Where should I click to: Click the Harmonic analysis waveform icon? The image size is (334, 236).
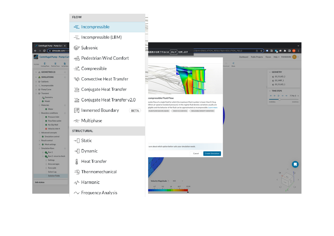coord(77,182)
